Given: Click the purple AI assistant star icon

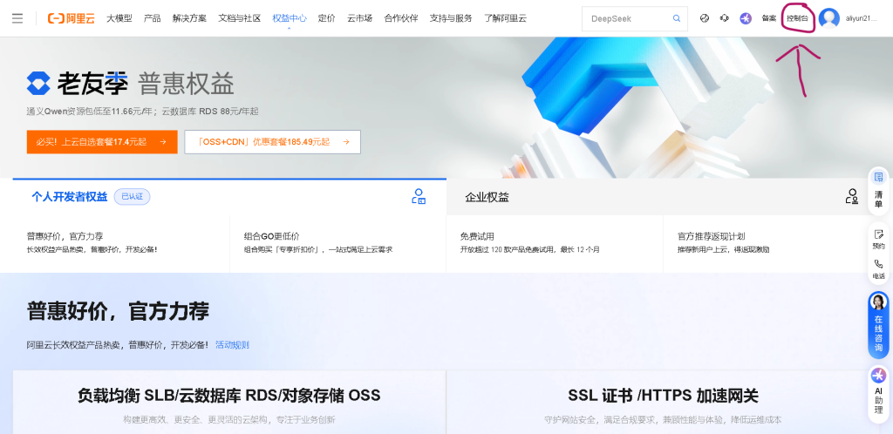Looking at the screenshot, I should click(x=746, y=18).
